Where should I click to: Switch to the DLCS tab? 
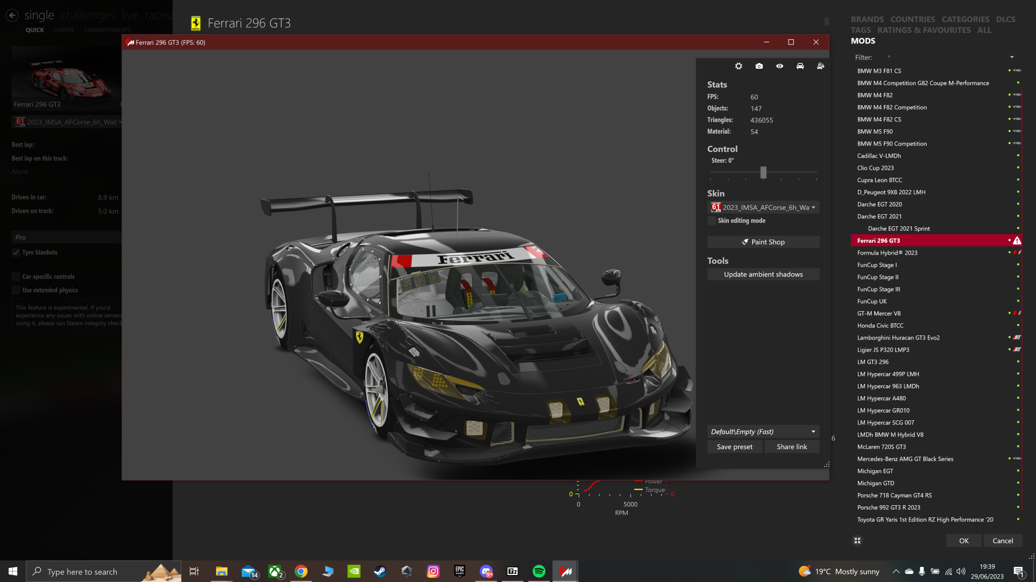[x=1005, y=19]
